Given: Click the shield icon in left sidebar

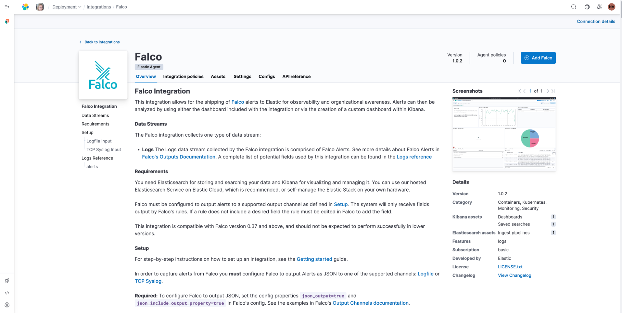Looking at the screenshot, I should pos(7,21).
